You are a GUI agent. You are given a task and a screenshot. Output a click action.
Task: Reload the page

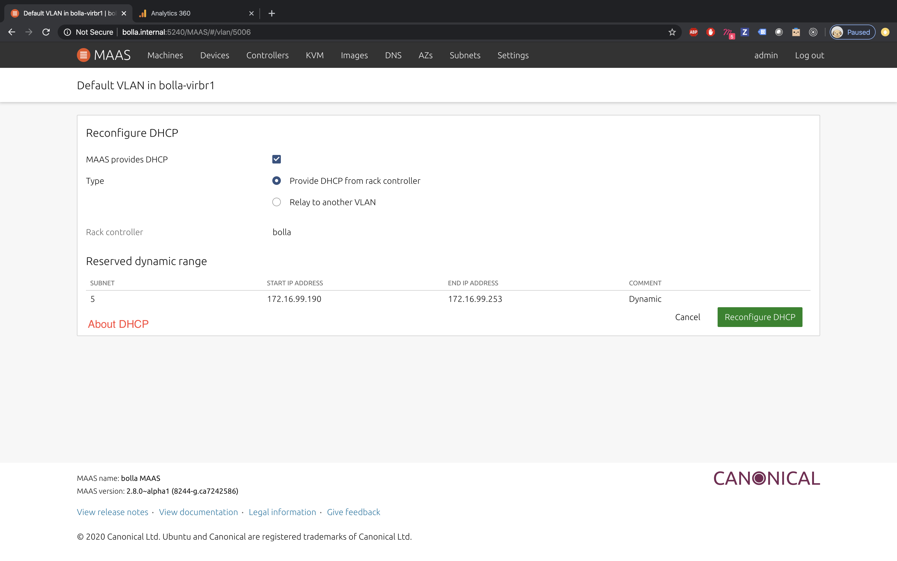(x=46, y=32)
